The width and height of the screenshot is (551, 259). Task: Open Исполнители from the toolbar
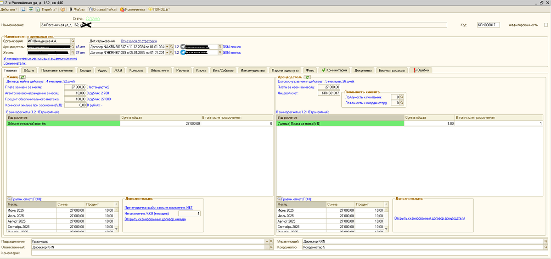point(133,9)
